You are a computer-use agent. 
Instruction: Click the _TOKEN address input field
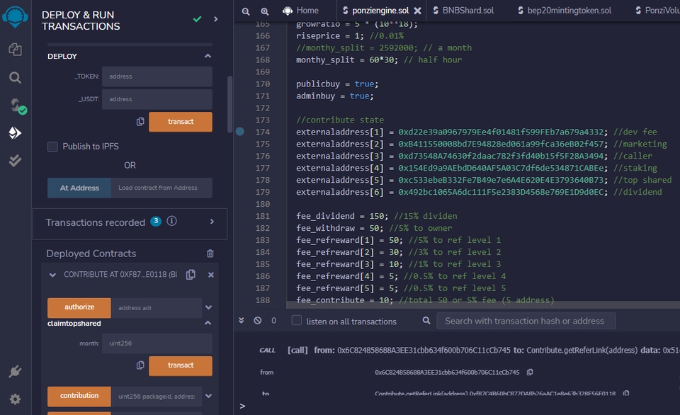pyautogui.click(x=157, y=76)
